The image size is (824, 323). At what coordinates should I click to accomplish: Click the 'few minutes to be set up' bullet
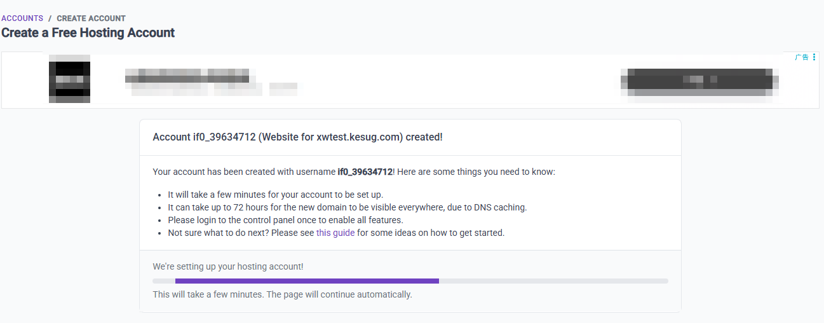(x=275, y=195)
